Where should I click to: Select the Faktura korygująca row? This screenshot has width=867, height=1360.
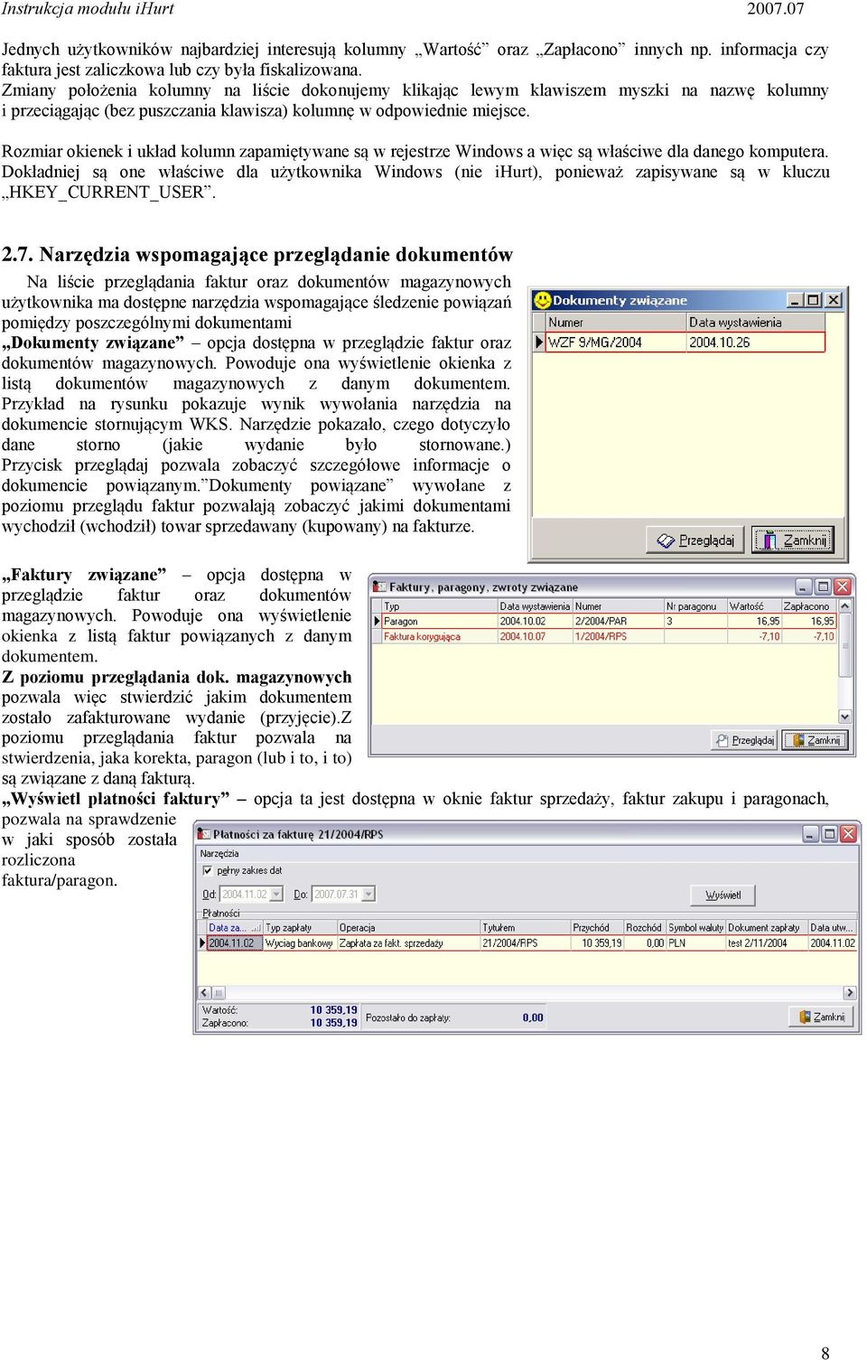click(x=609, y=636)
